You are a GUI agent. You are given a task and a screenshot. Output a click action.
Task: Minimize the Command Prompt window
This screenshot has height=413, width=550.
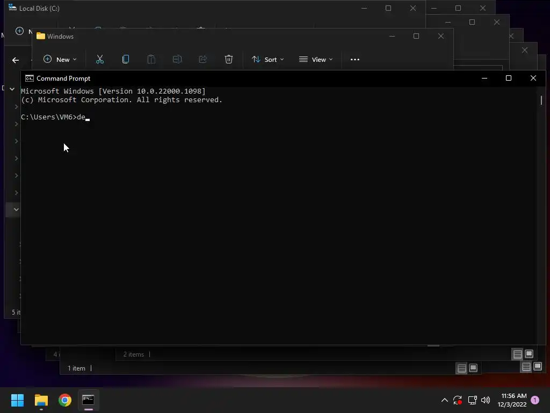point(484,79)
